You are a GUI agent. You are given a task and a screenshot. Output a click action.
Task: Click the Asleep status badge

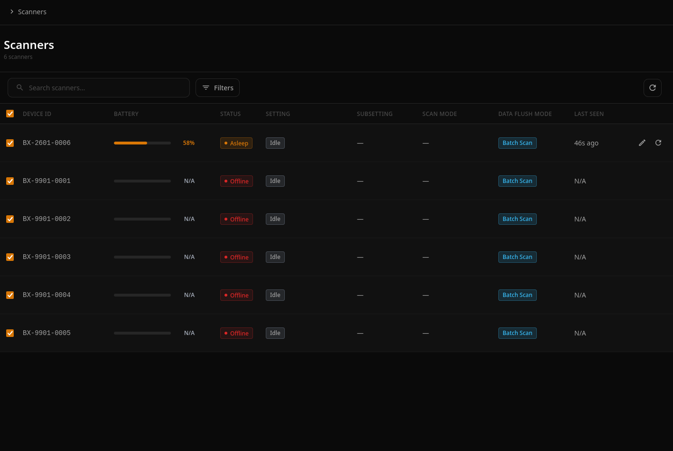236,143
